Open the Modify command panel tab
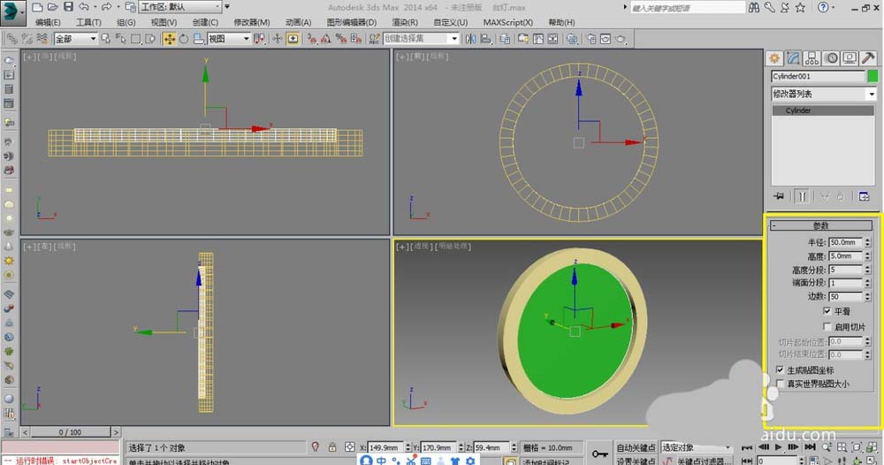The width and height of the screenshot is (884, 465). (x=793, y=58)
